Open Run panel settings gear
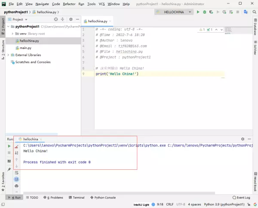 click(243, 139)
